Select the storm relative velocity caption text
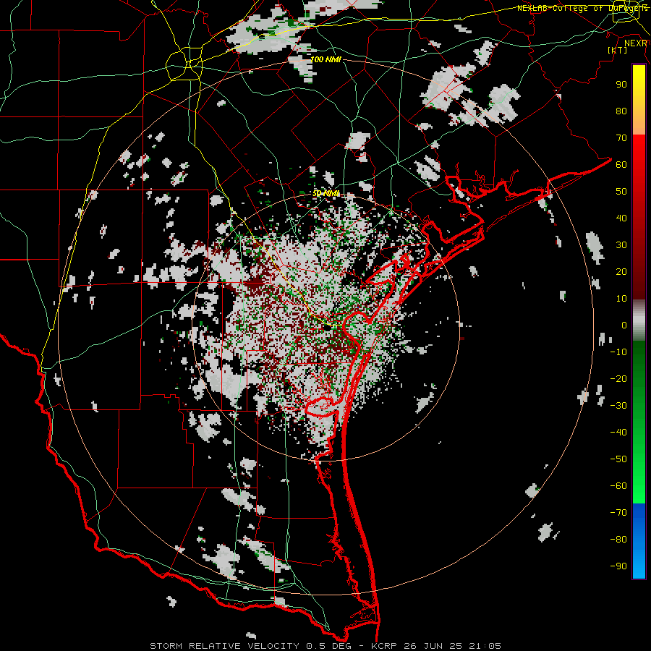Screen dimensions: 651x651 tap(325, 646)
